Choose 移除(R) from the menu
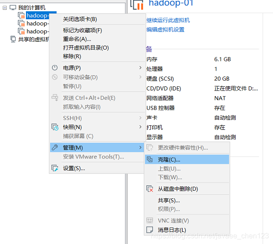The width and height of the screenshot is (273, 244). (72, 56)
